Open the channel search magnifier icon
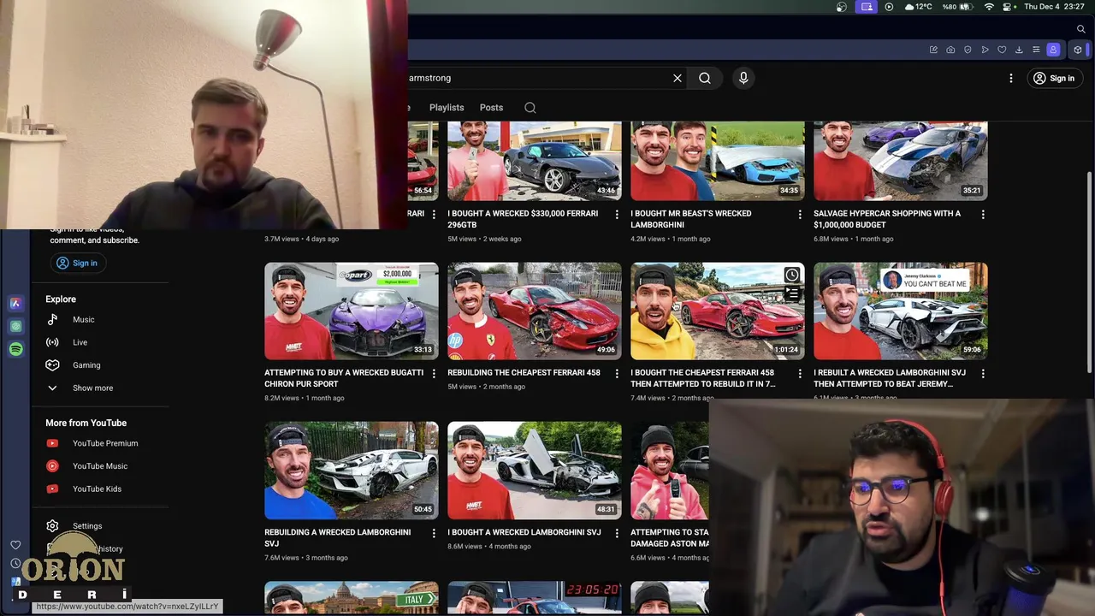The height and width of the screenshot is (616, 1095). (x=530, y=108)
